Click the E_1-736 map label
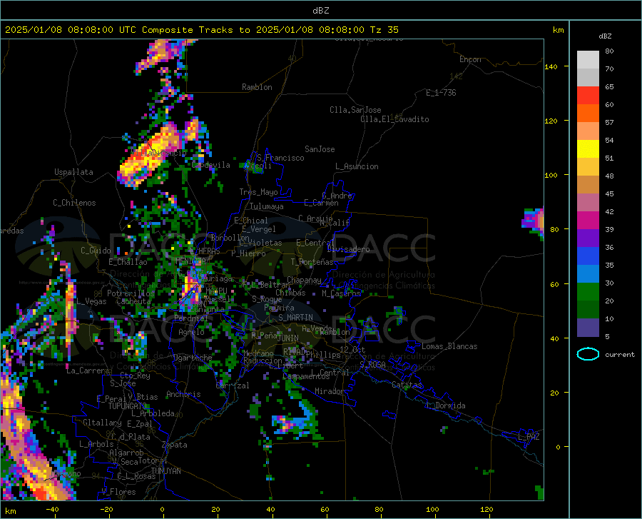Image resolution: width=642 pixels, height=519 pixels. pos(441,93)
